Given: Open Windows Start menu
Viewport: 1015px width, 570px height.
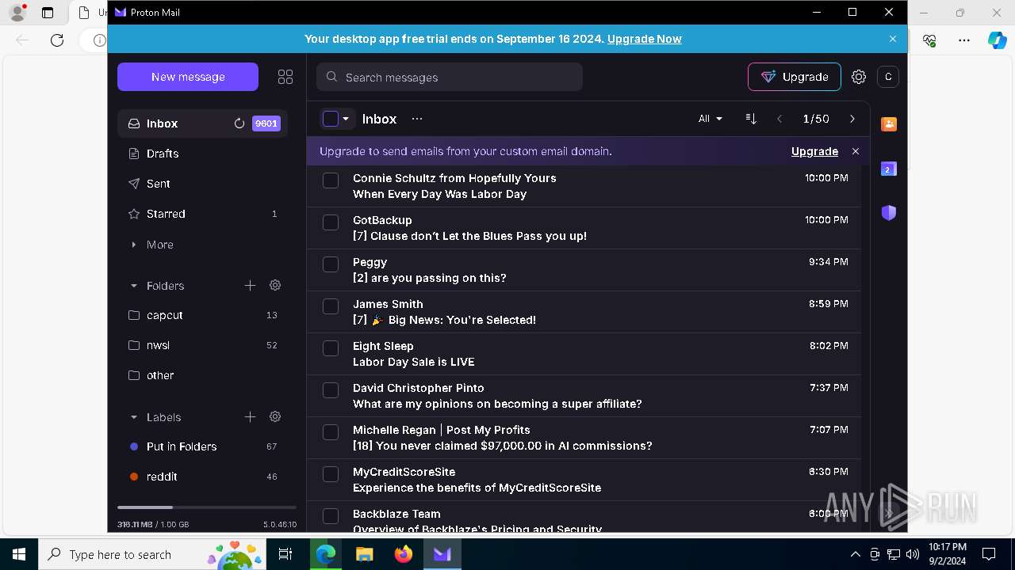Looking at the screenshot, I should pos(19,554).
